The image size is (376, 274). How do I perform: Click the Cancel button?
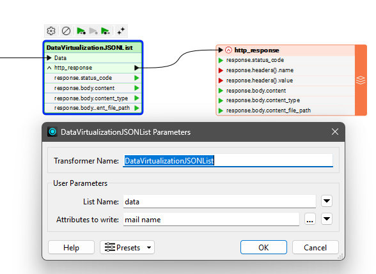coord(315,247)
